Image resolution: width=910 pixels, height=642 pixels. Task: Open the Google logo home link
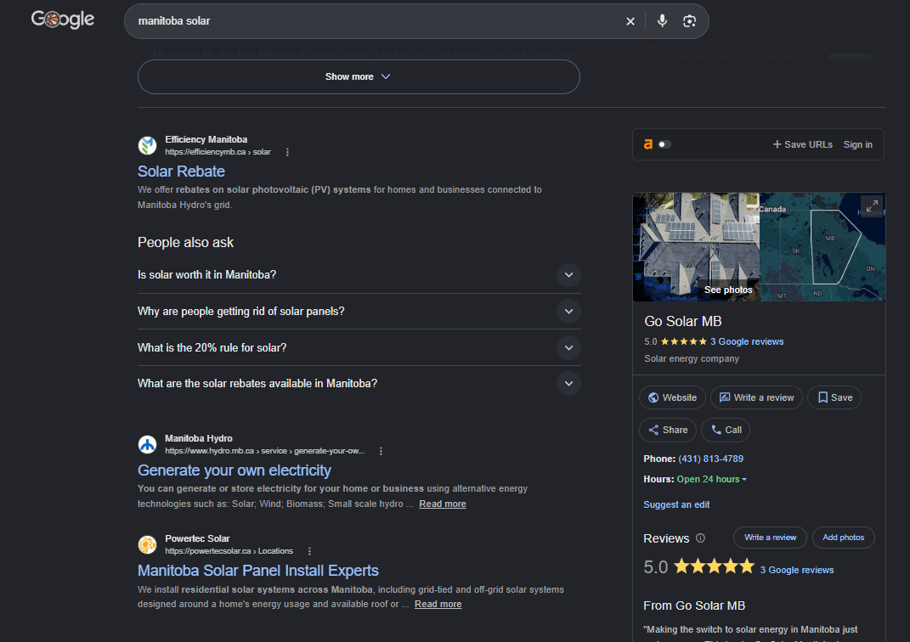(x=63, y=20)
